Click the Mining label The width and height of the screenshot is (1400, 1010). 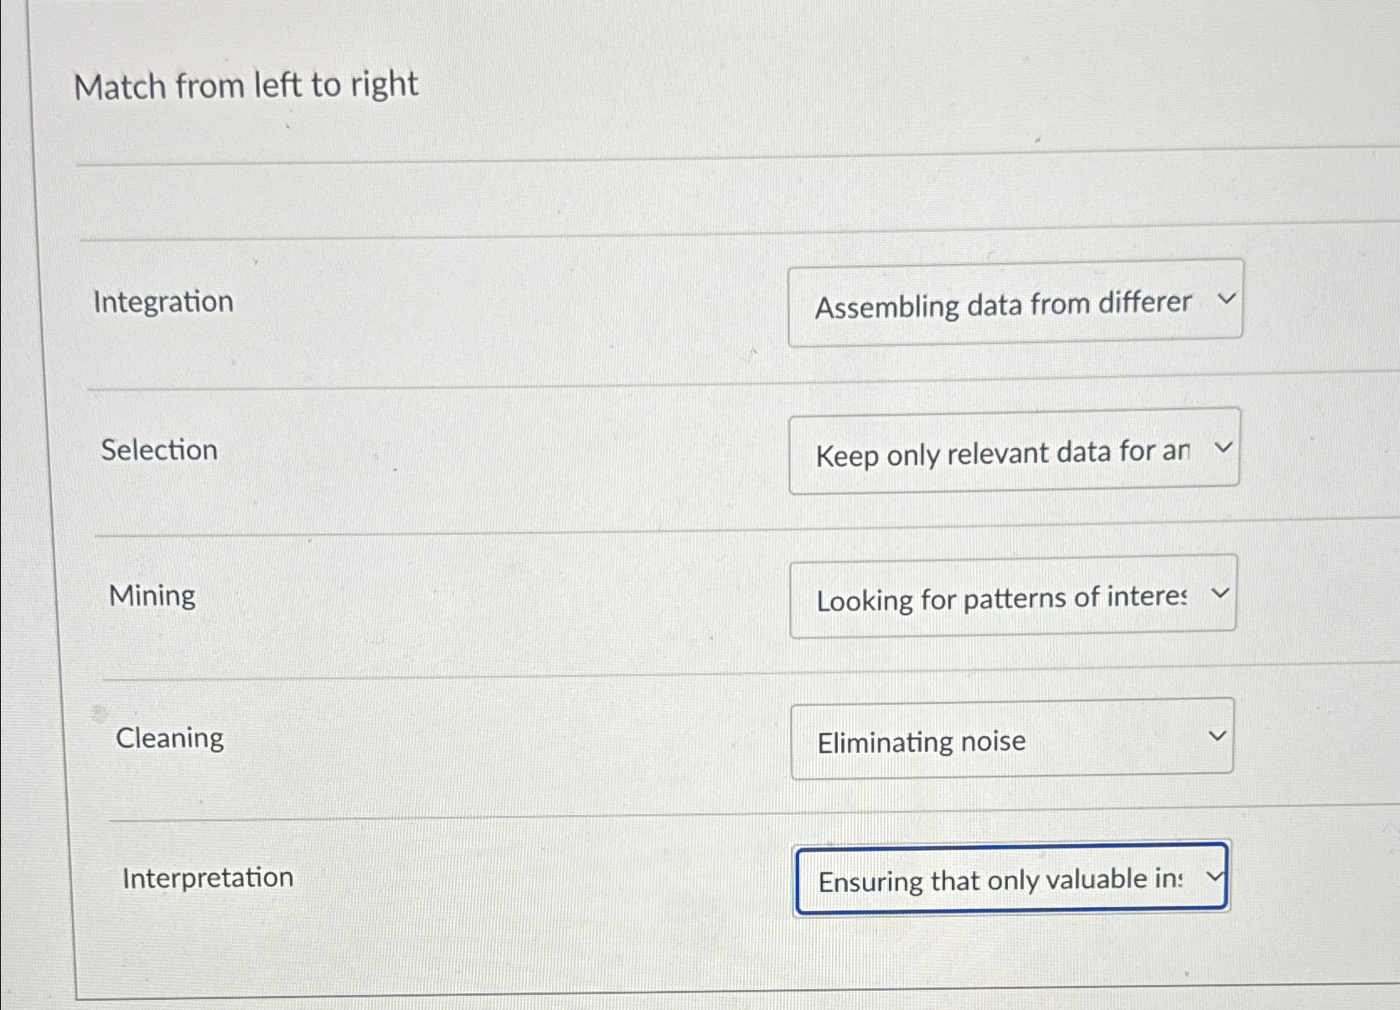point(152,595)
